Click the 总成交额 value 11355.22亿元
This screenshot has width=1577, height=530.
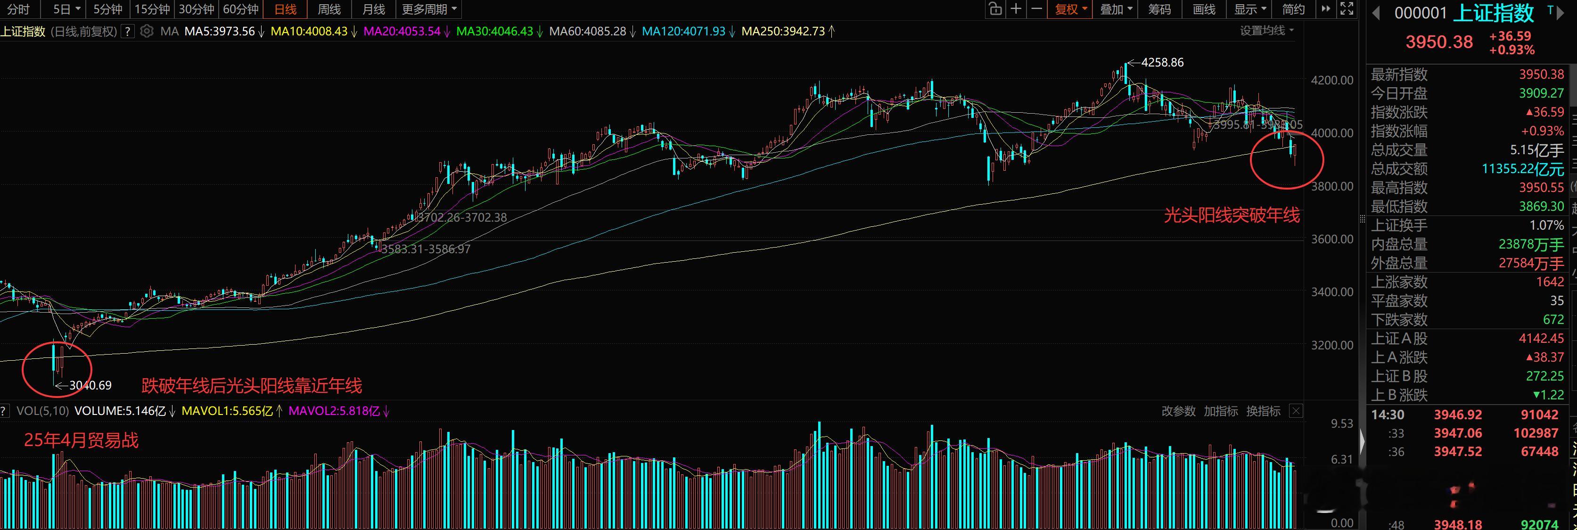point(1522,168)
